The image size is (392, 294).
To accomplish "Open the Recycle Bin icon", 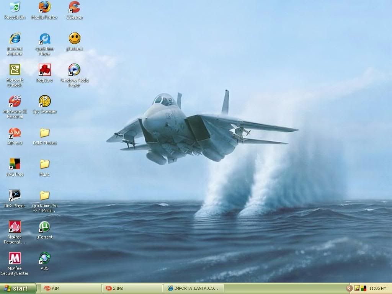I will pos(15,7).
